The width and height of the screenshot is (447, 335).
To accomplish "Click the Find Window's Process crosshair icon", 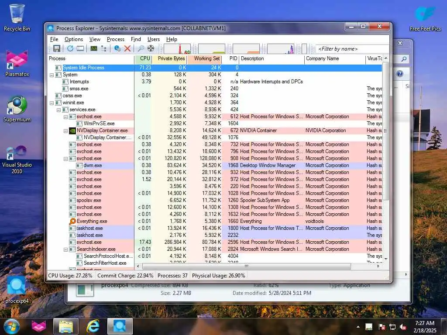I will click(151, 48).
